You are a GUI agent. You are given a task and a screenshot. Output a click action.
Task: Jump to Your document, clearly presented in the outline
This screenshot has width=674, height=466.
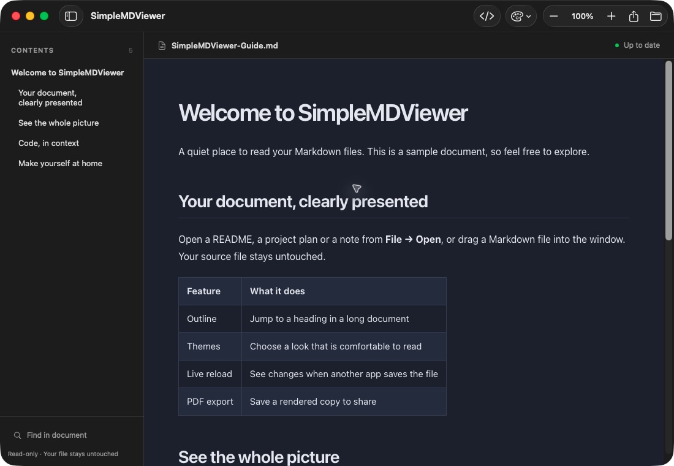50,97
